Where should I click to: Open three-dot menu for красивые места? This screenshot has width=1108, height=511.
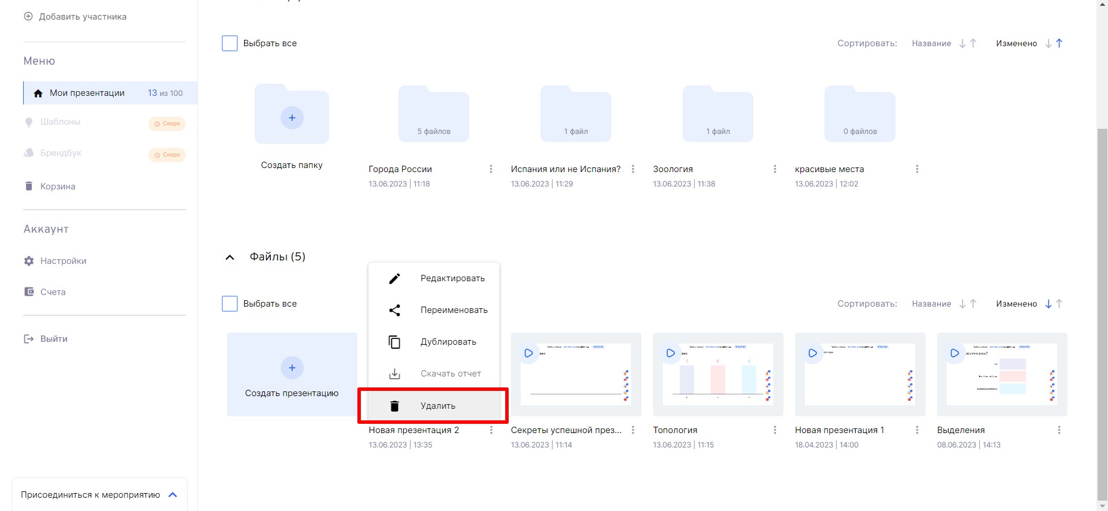(x=917, y=169)
